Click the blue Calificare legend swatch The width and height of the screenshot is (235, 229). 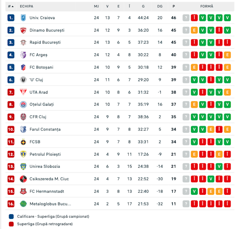11,217
